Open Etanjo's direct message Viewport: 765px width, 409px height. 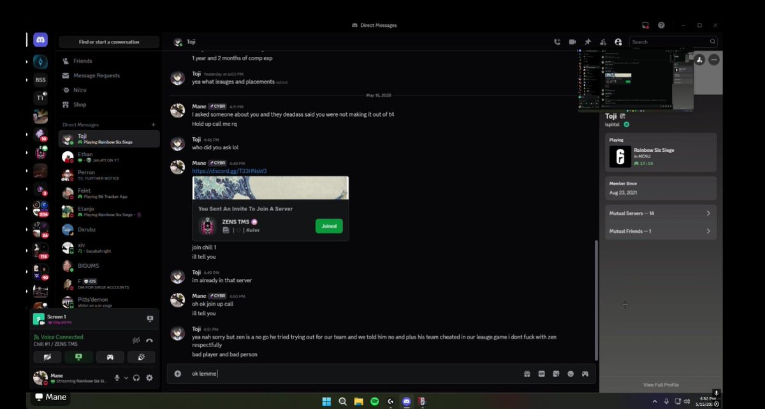(109, 211)
